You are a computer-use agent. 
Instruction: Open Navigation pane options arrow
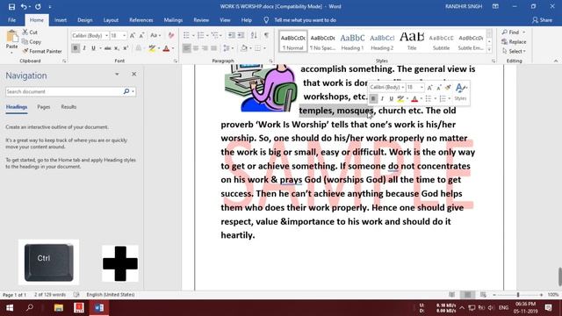click(117, 74)
